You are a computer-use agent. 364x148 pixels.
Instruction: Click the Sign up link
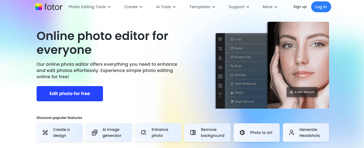(300, 7)
